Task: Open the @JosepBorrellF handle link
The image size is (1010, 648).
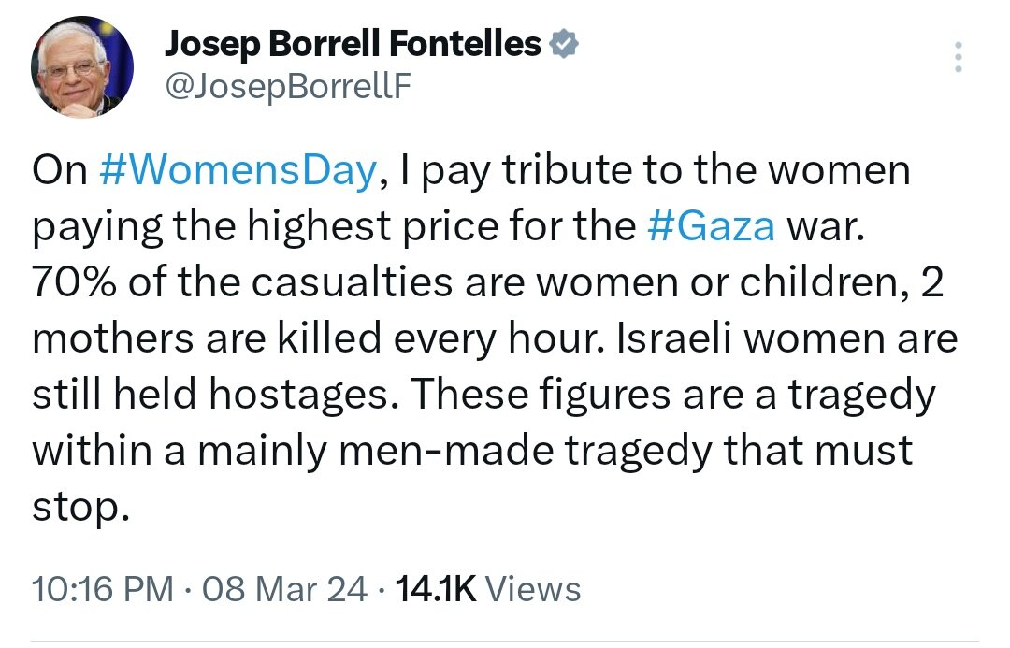Action: click(x=288, y=86)
